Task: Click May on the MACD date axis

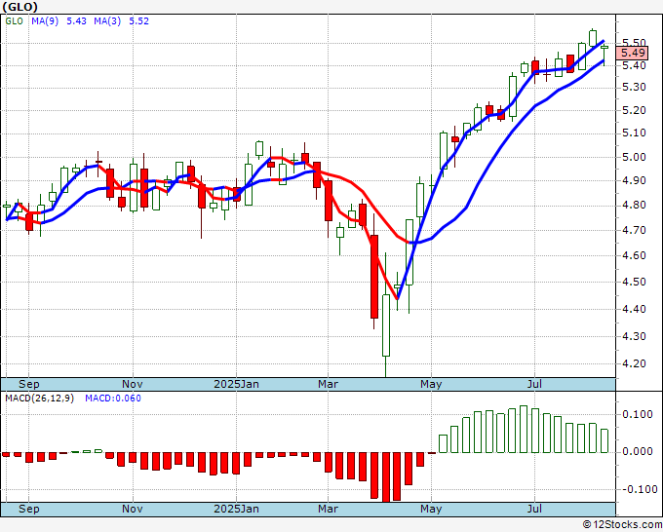Action: coord(431,509)
